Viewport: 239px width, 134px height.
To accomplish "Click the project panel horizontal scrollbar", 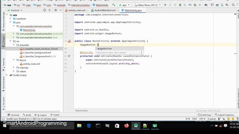I will click(33, 112).
